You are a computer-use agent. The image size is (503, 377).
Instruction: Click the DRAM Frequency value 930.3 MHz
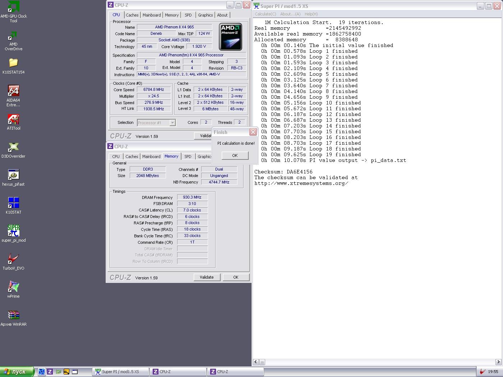point(192,197)
